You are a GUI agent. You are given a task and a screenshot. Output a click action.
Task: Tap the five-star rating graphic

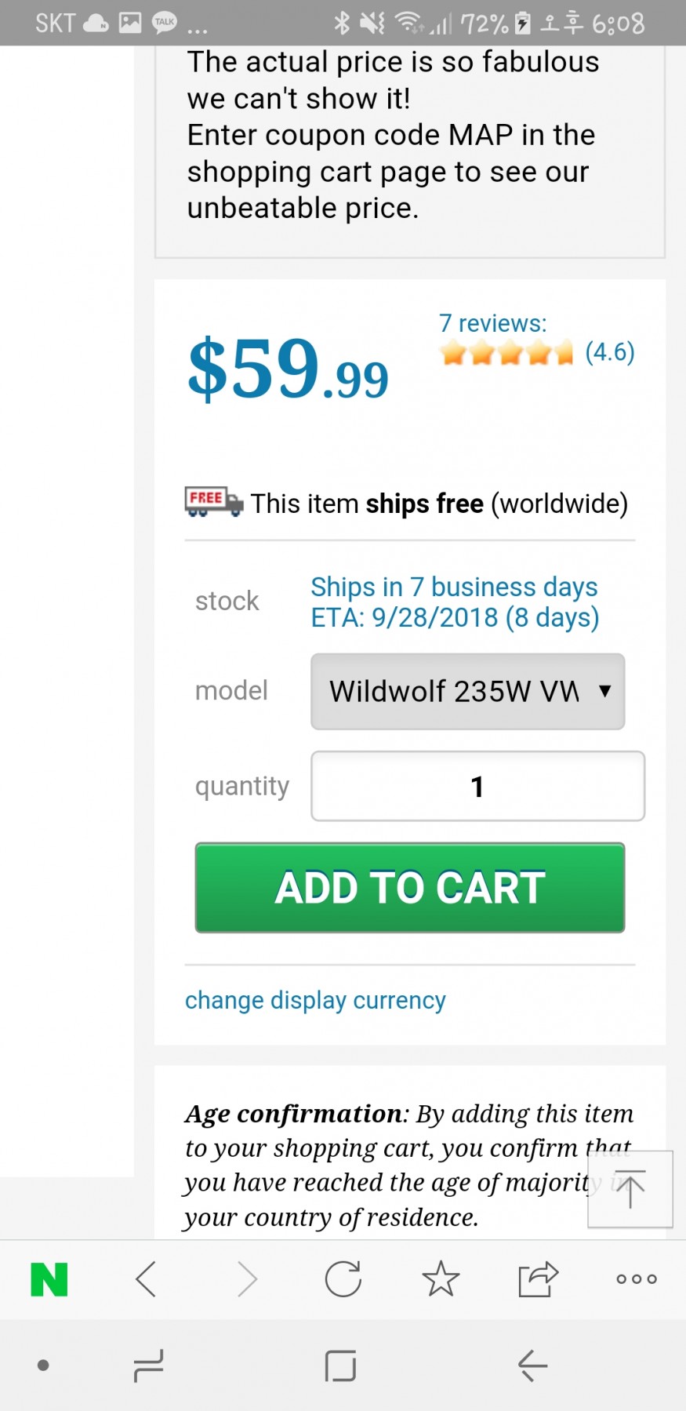click(x=506, y=354)
